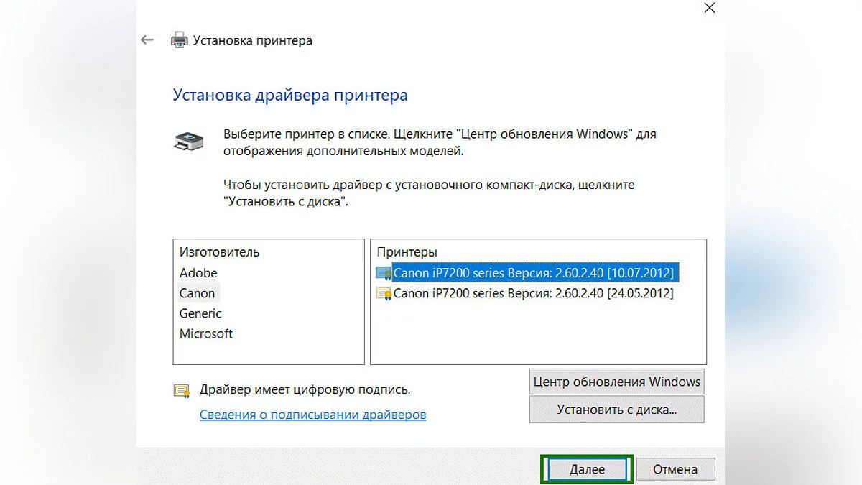862x485 pixels.
Task: Cancel with the Отмена button
Action: (x=675, y=469)
